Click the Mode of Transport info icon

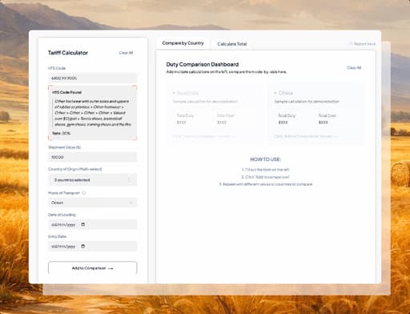[x=84, y=193]
